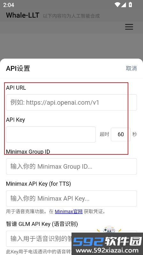Image resolution: width=143 pixels, height=255 pixels.
Task: Tap the 用于语音克隆功能 hint text
Action: 56,211
